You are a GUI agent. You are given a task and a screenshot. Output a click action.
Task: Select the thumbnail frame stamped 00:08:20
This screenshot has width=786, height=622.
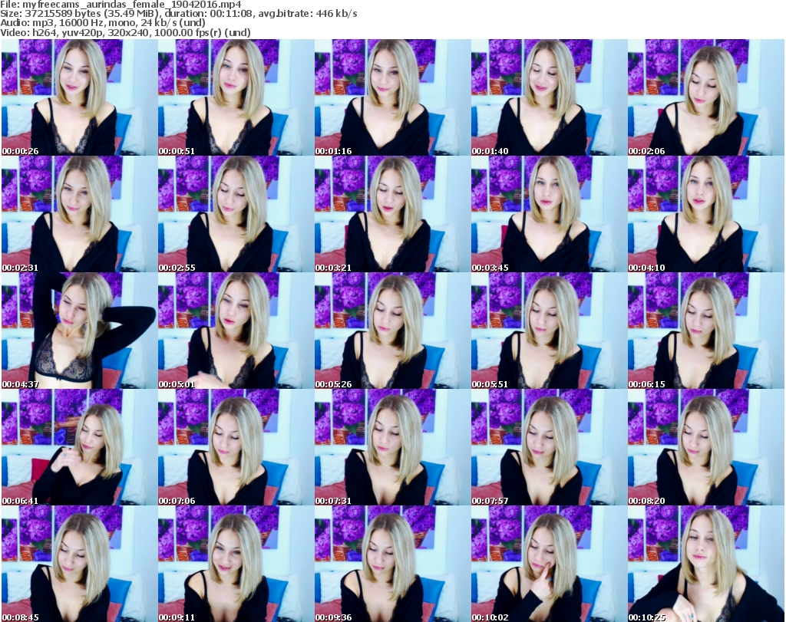(x=706, y=447)
